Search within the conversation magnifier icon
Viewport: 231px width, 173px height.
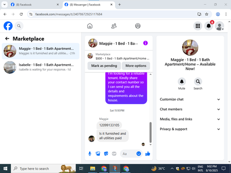(x=198, y=82)
